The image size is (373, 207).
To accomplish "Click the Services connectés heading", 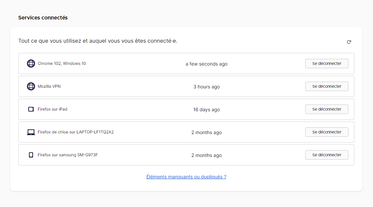I will click(43, 18).
